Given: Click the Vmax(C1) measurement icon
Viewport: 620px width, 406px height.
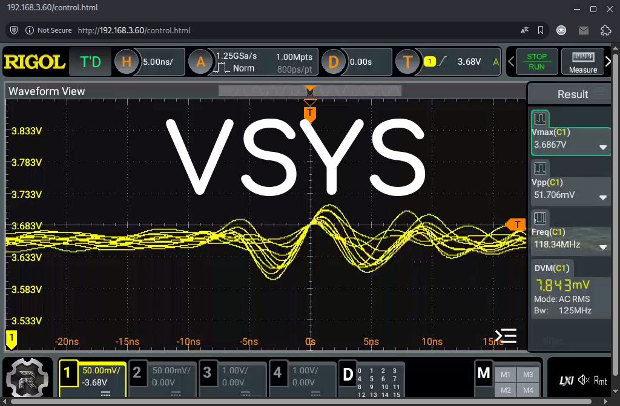Looking at the screenshot, I should click(540, 118).
